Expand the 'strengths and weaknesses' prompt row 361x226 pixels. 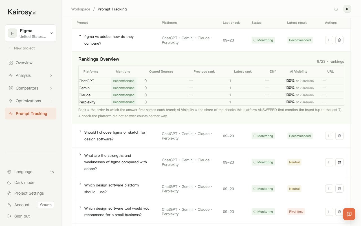click(x=80, y=154)
